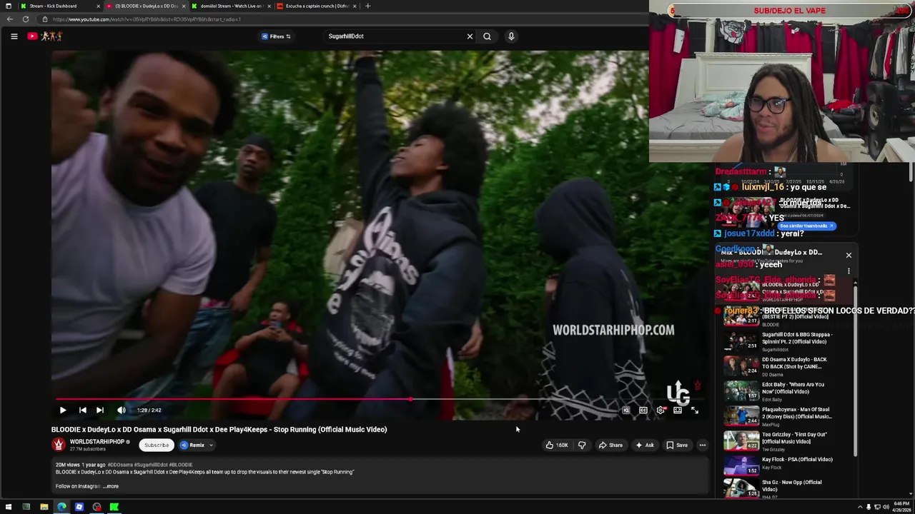Open the Windows Start menu
This screenshot has height=514, width=915.
(x=9, y=508)
